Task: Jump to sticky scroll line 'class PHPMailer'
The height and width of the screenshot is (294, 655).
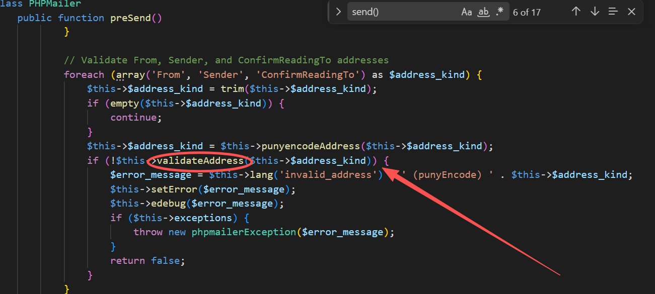Action: coord(40,4)
